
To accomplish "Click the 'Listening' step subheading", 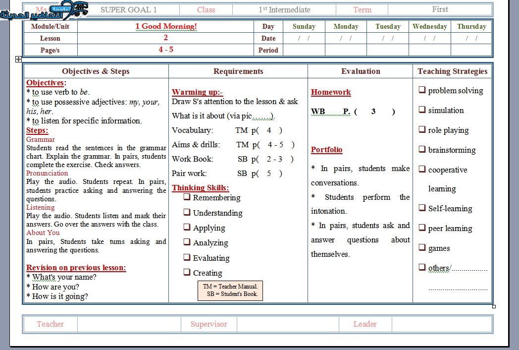I will click(x=41, y=208).
